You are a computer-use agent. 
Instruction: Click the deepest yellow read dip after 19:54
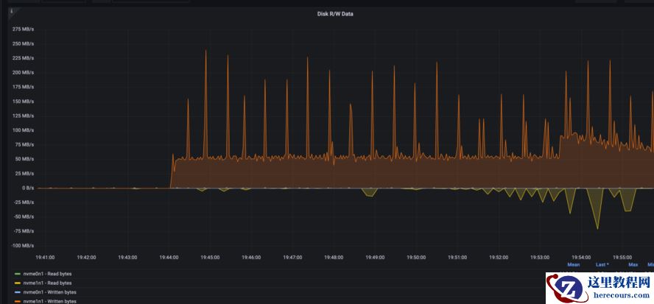pos(598,228)
